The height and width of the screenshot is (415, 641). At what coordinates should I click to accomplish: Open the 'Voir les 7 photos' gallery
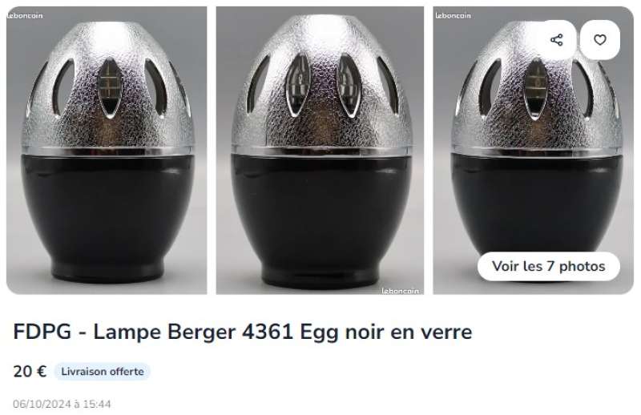coord(548,266)
